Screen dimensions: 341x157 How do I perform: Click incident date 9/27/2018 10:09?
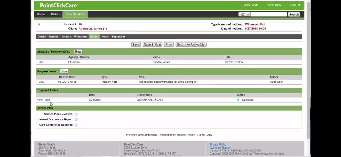click(255, 29)
